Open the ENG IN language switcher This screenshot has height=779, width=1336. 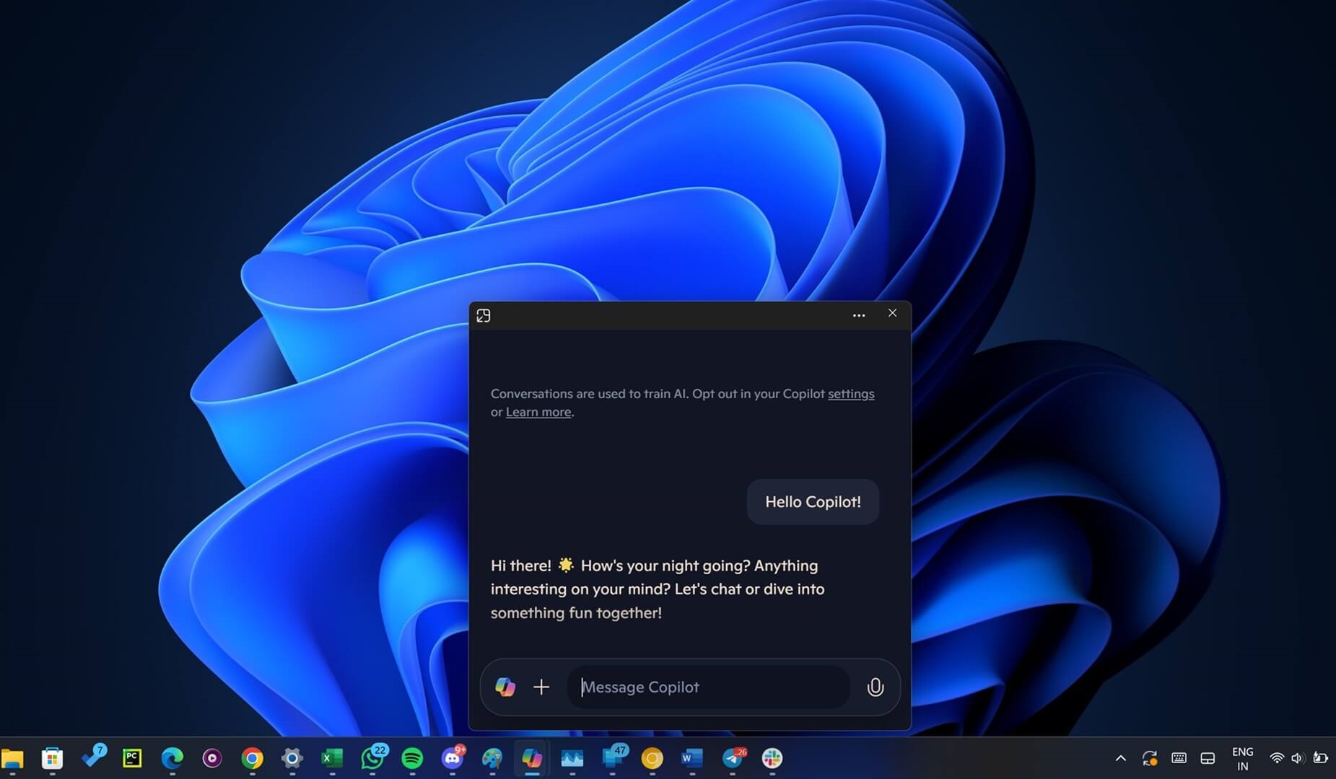point(1242,758)
